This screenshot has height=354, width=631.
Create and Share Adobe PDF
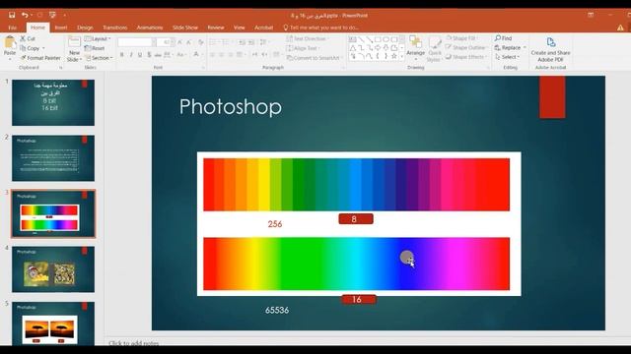click(550, 49)
